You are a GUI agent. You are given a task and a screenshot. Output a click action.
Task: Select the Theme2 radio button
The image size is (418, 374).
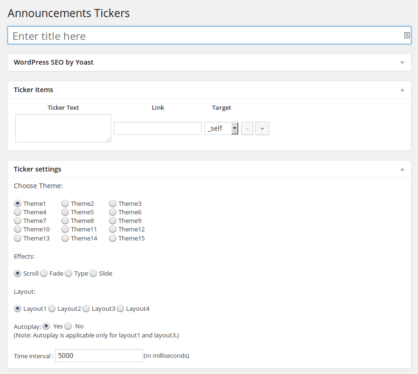pyautogui.click(x=65, y=203)
